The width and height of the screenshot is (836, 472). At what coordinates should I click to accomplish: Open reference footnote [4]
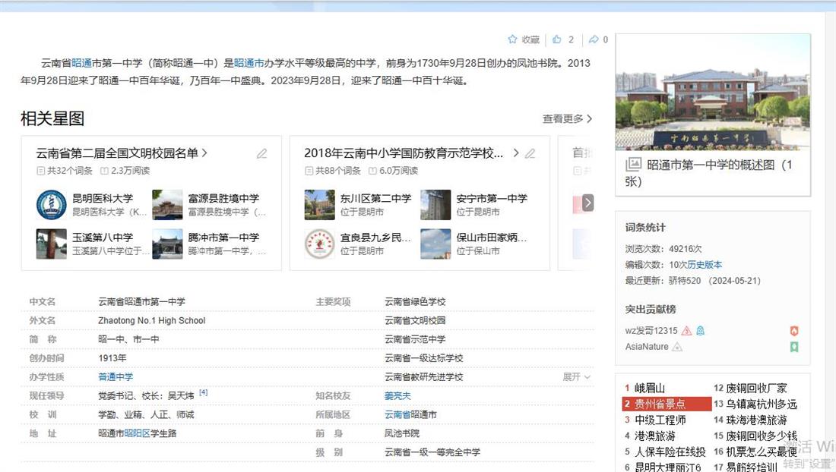click(203, 393)
